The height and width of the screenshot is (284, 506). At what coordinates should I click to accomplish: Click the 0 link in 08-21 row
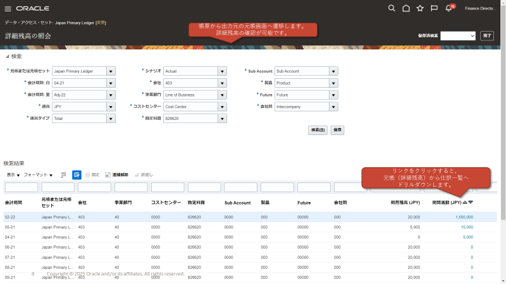click(472, 268)
